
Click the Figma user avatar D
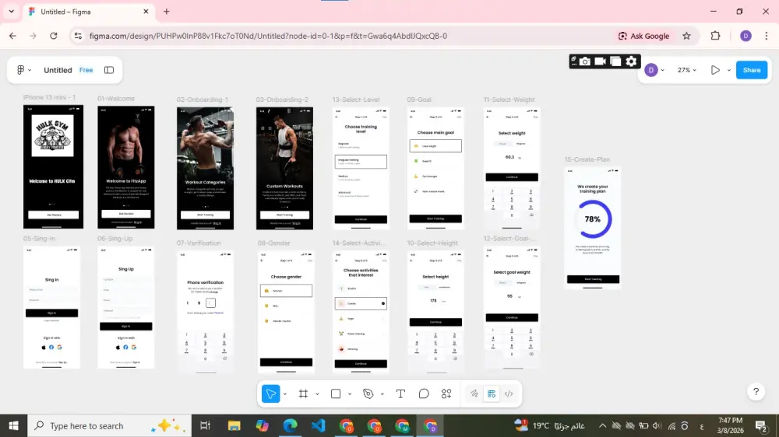pyautogui.click(x=650, y=70)
